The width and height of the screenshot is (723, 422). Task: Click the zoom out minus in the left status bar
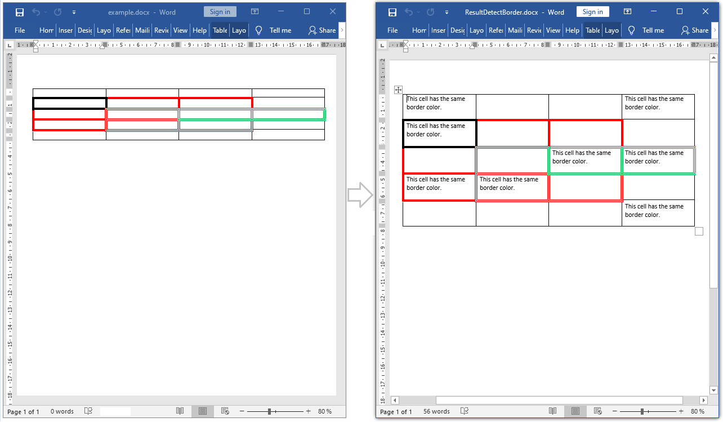point(242,412)
